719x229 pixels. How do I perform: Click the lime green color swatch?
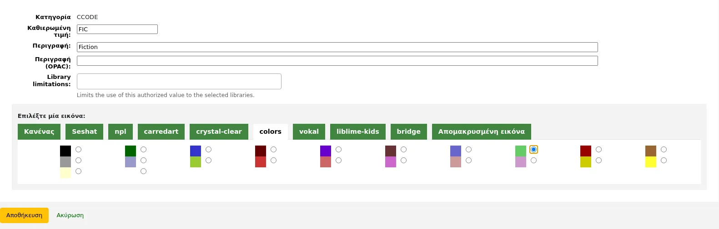(x=196, y=162)
